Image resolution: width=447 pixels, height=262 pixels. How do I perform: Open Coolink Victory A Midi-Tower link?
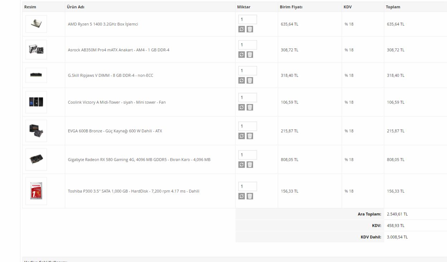coord(116,102)
